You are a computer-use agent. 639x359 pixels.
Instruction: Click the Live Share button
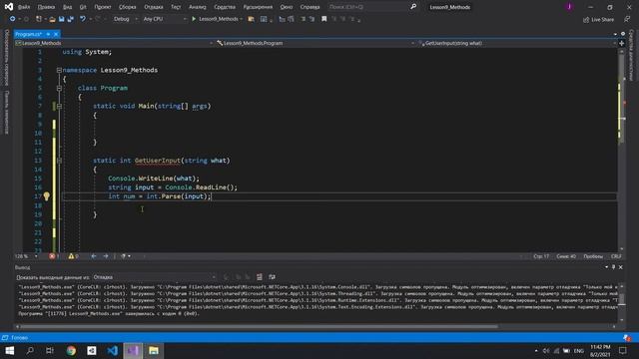pyautogui.click(x=598, y=19)
